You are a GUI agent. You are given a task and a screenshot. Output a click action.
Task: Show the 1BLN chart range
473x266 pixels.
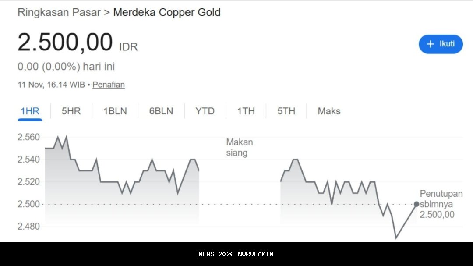pos(115,111)
